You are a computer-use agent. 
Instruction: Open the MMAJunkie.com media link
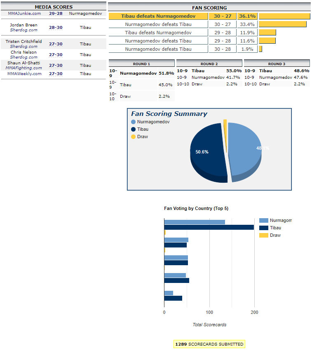point(24,14)
